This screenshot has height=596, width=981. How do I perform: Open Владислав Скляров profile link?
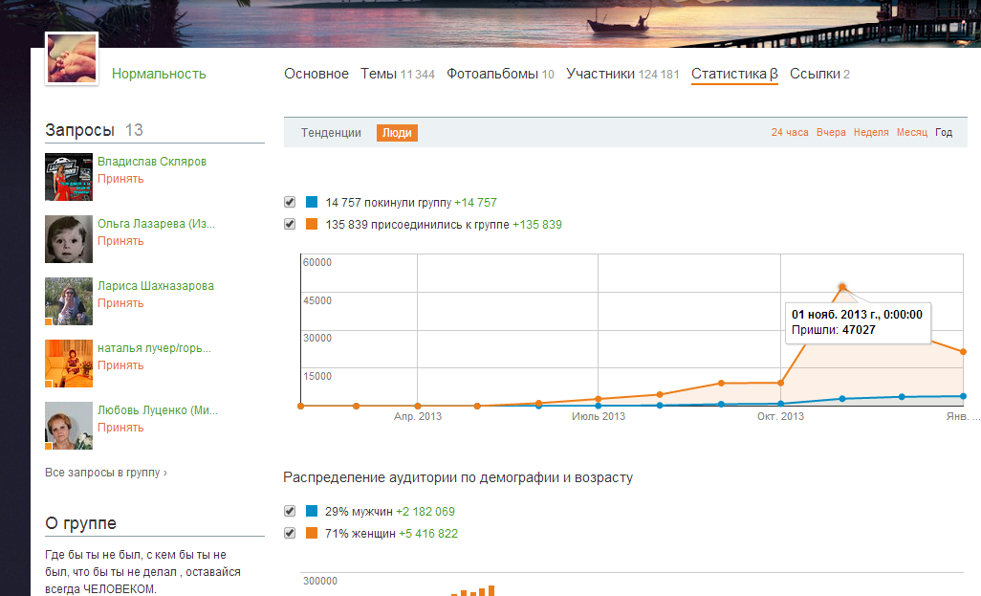pos(152,162)
